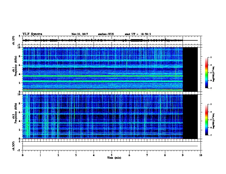Click the 'VLF Spectra' title text
Screen dimensions: 226x174
click(32, 34)
